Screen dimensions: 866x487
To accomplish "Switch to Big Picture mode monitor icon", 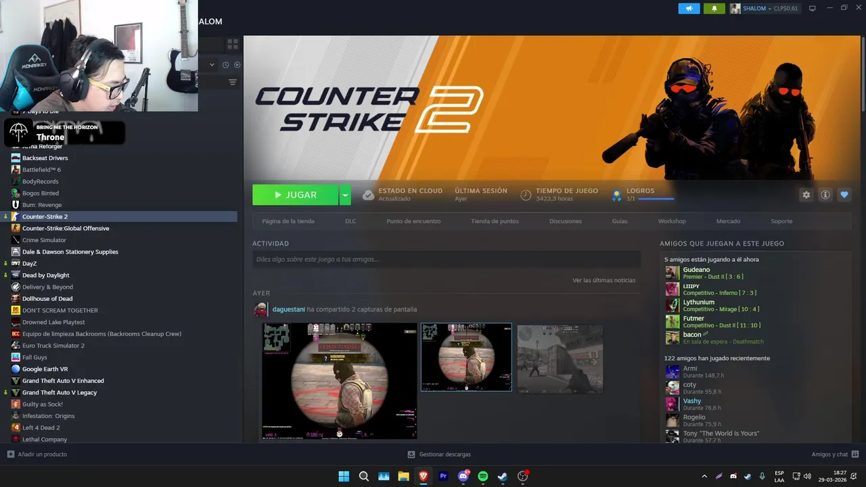I will click(x=813, y=8).
